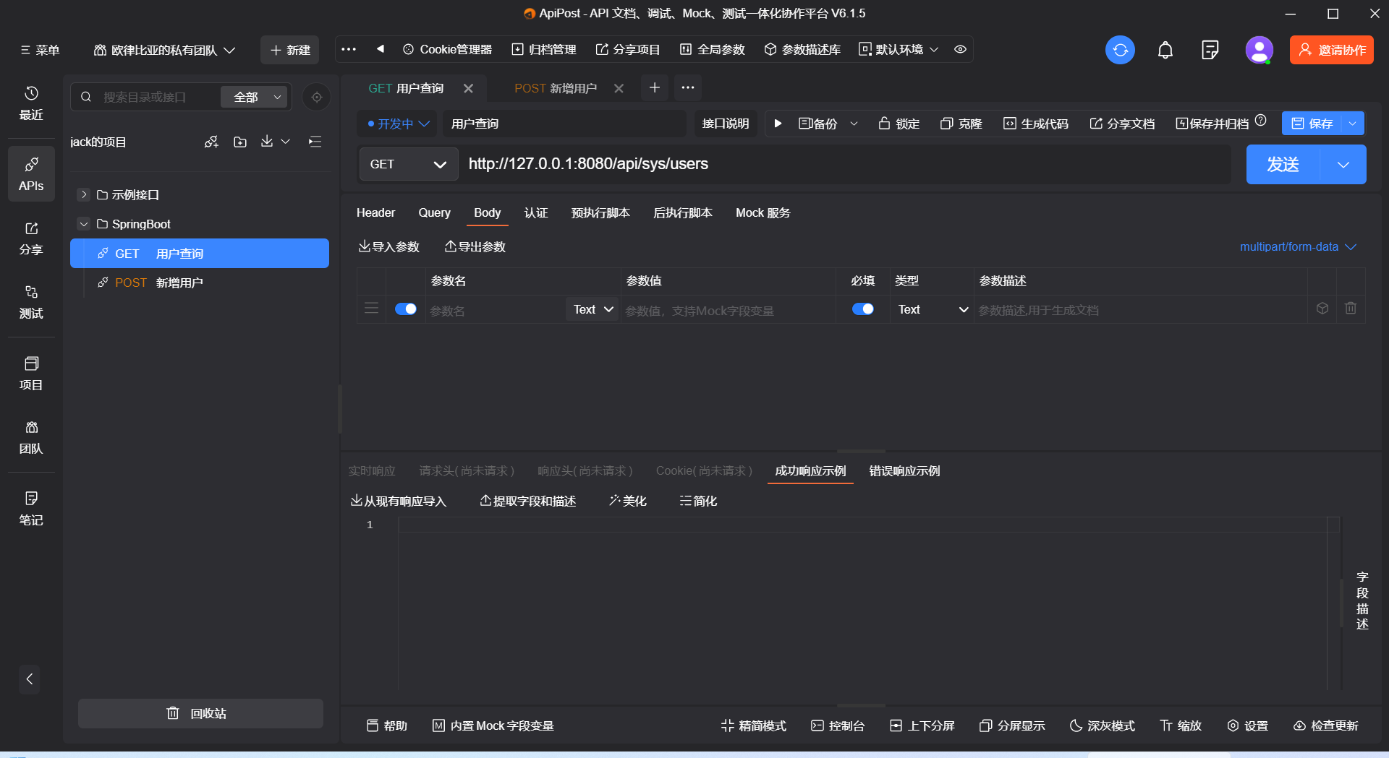This screenshot has width=1389, height=758.
Task: Add a new request tab with plus
Action: [x=655, y=87]
